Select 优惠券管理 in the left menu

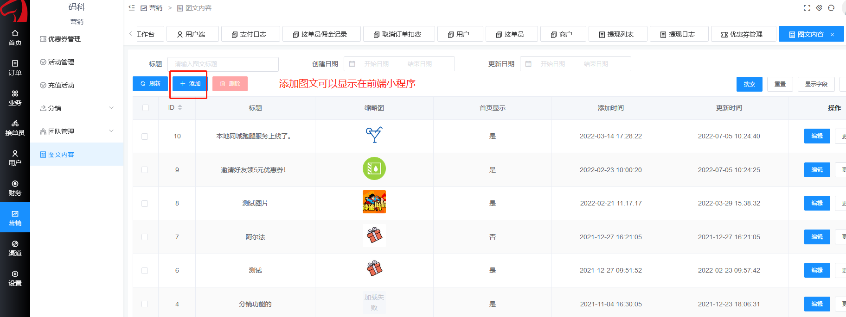pos(64,39)
